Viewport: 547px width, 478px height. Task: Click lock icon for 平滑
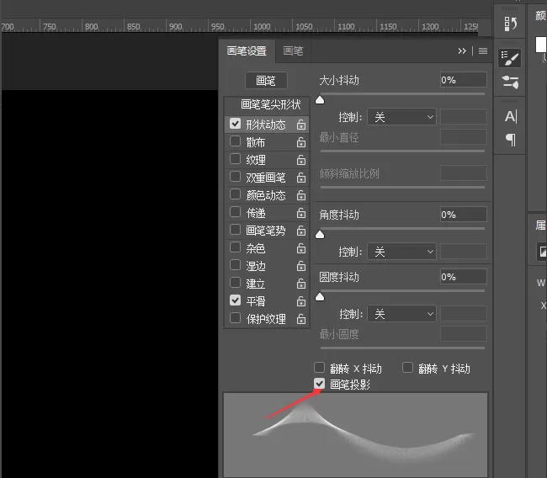pos(301,301)
